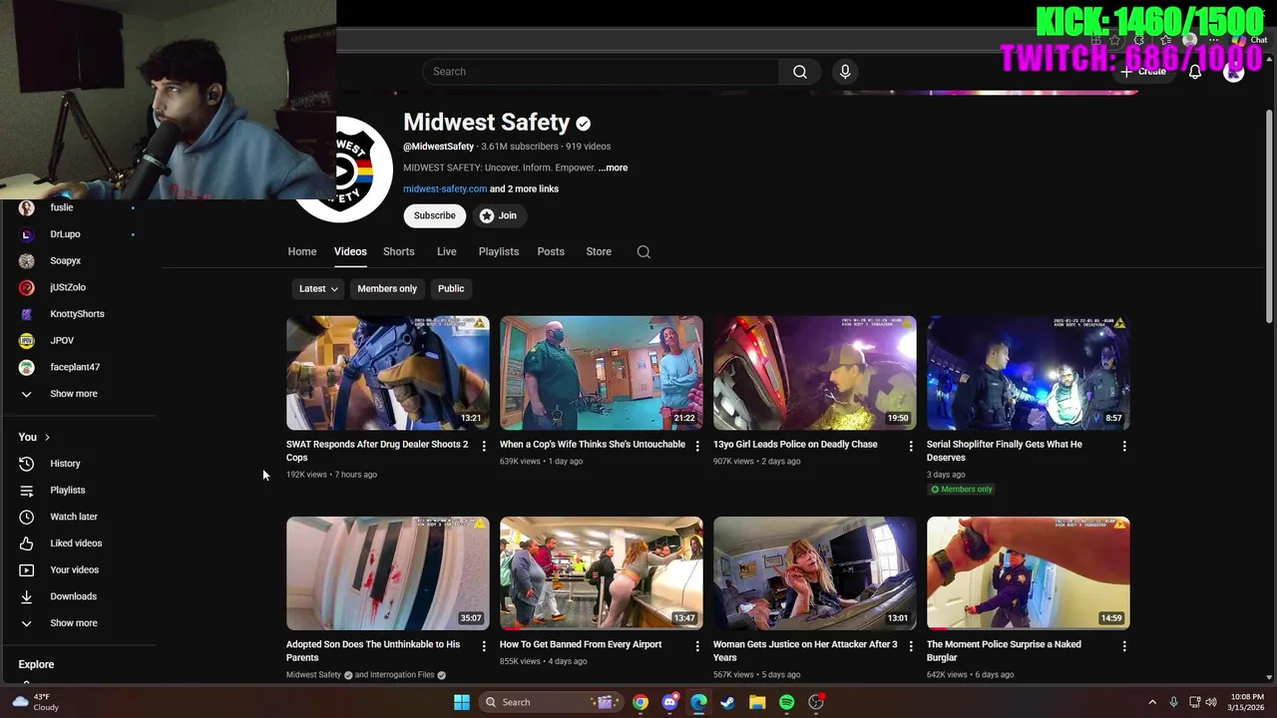Switch to the Home tab

(302, 251)
